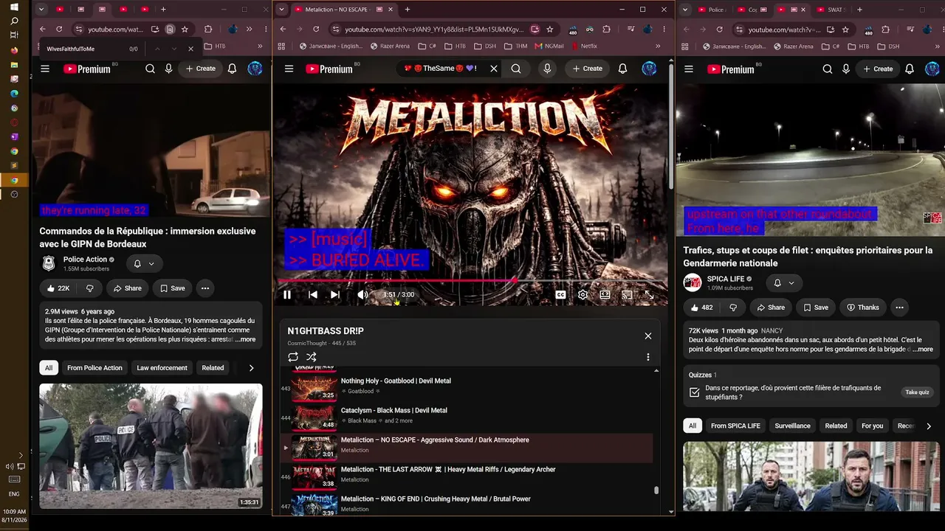Screen dimensions: 945x531
Task: Close the N1GHTBASS DR!P playlist panel
Action: point(648,336)
